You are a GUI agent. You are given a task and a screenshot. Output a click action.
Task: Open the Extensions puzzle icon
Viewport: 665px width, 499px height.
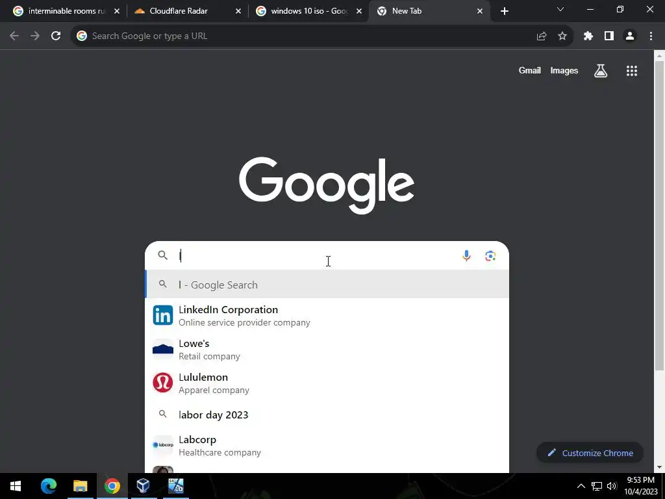click(588, 36)
